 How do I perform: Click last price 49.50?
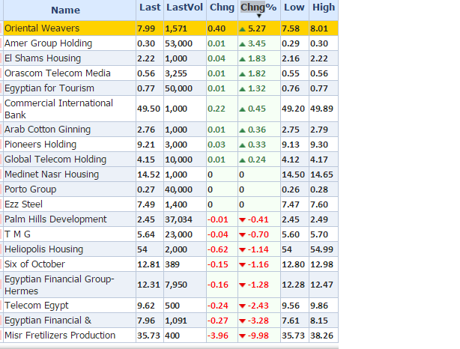[x=149, y=109]
